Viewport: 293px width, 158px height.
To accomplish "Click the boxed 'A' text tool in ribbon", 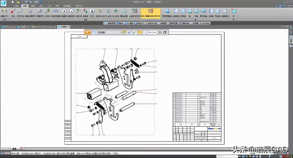I will coord(92,11).
